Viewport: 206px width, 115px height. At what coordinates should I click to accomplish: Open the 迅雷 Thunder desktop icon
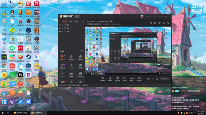(x=28, y=103)
